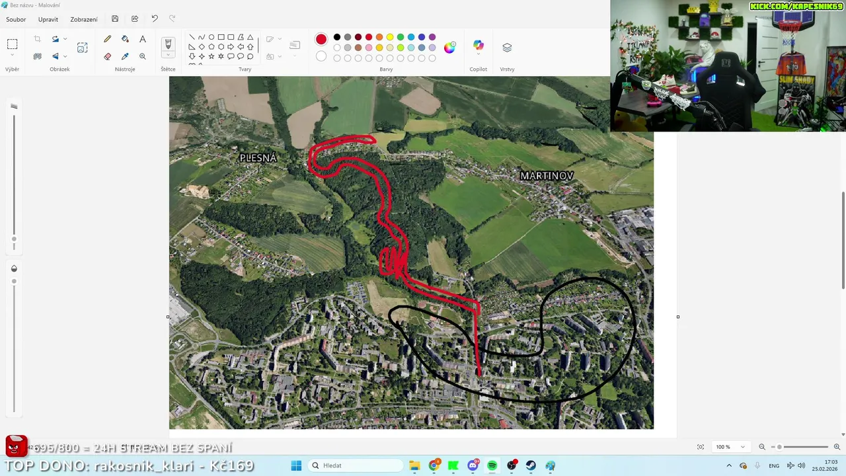Choose the green color swatch
The width and height of the screenshot is (846, 476).
(x=401, y=37)
